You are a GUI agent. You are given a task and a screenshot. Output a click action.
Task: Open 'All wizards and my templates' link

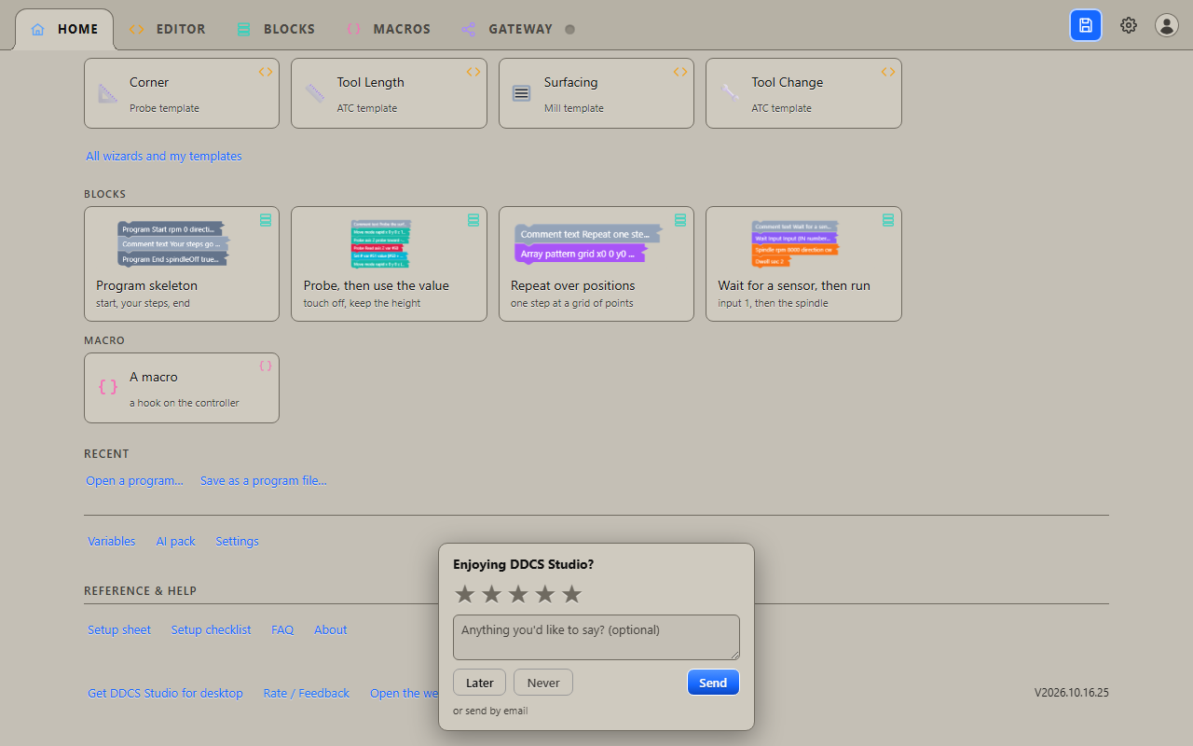point(164,156)
